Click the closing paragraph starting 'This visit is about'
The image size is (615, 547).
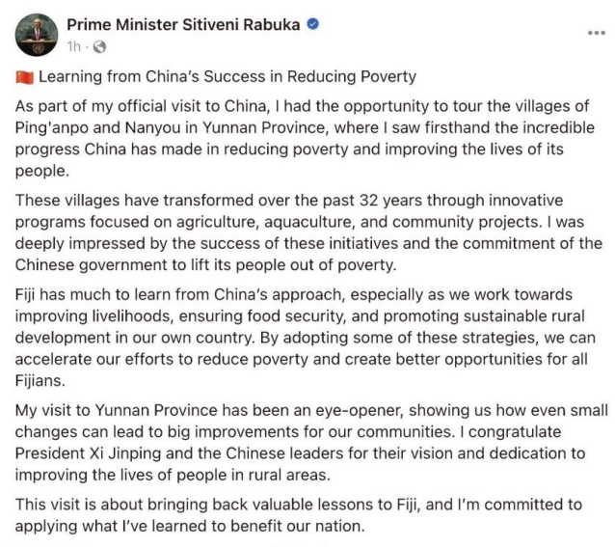(x=299, y=515)
